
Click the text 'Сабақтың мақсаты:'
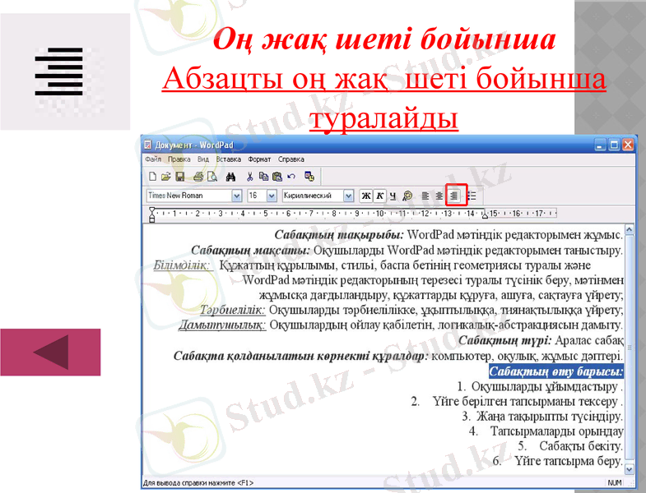(250, 251)
